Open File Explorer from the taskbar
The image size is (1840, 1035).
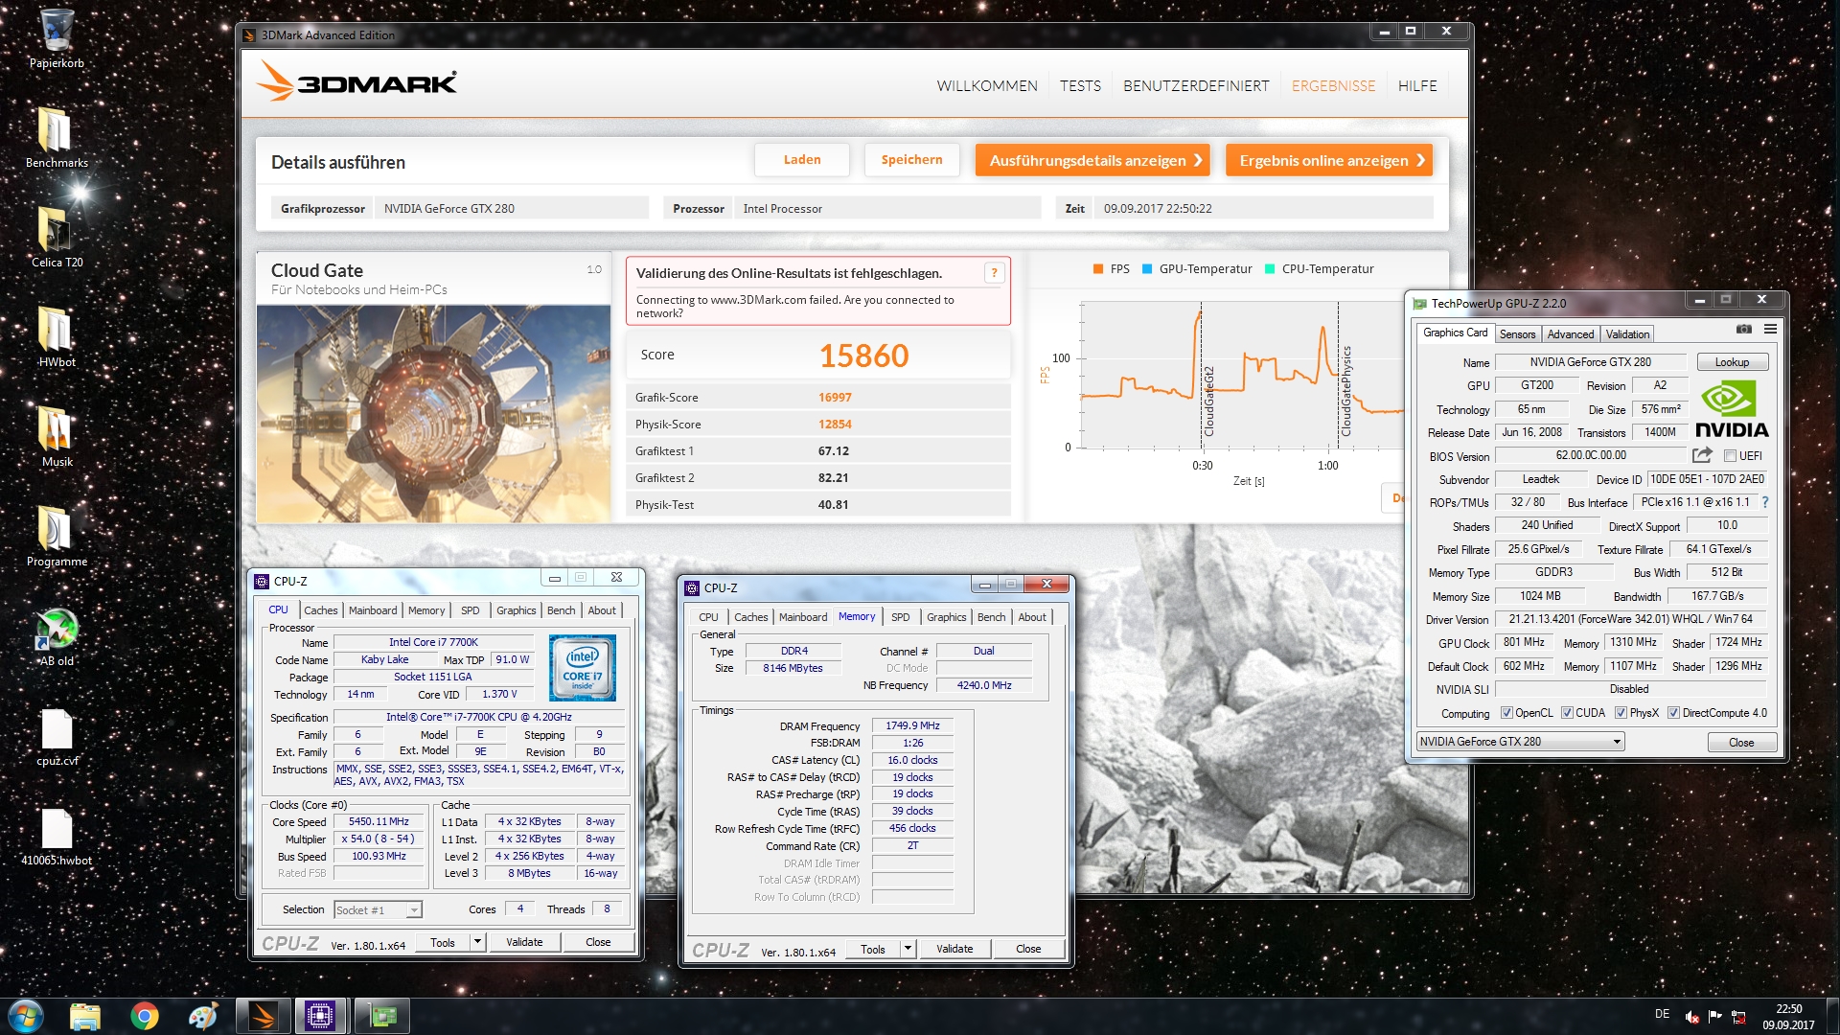tap(85, 1016)
